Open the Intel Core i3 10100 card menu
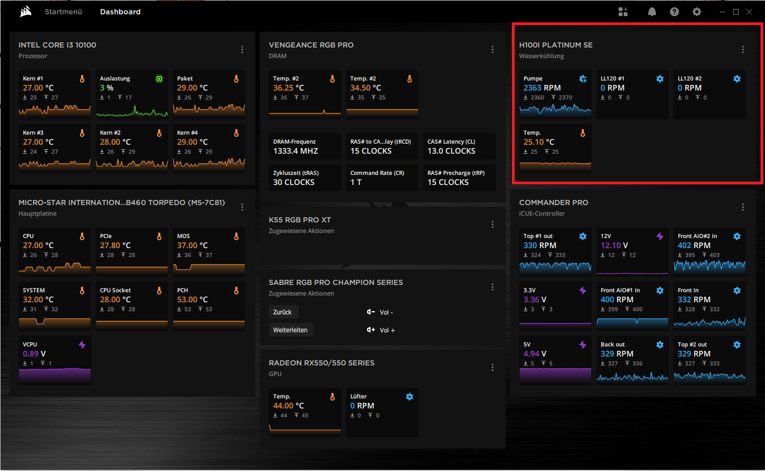 pos(242,49)
